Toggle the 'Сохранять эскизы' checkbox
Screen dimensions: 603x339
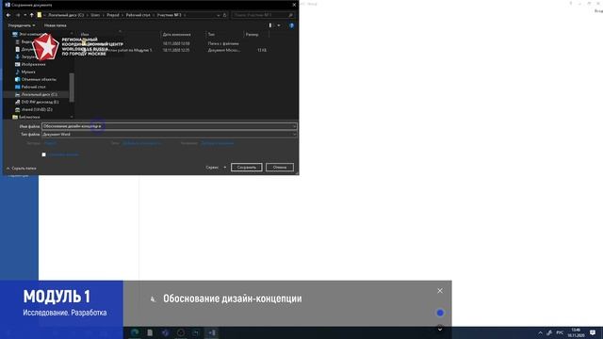pos(44,154)
